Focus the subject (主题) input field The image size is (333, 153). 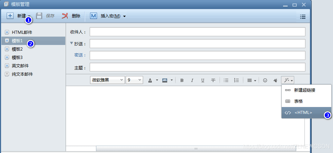(198, 67)
